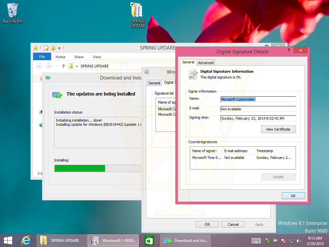Click the folder icon in explorer title bar

click(x=35, y=48)
